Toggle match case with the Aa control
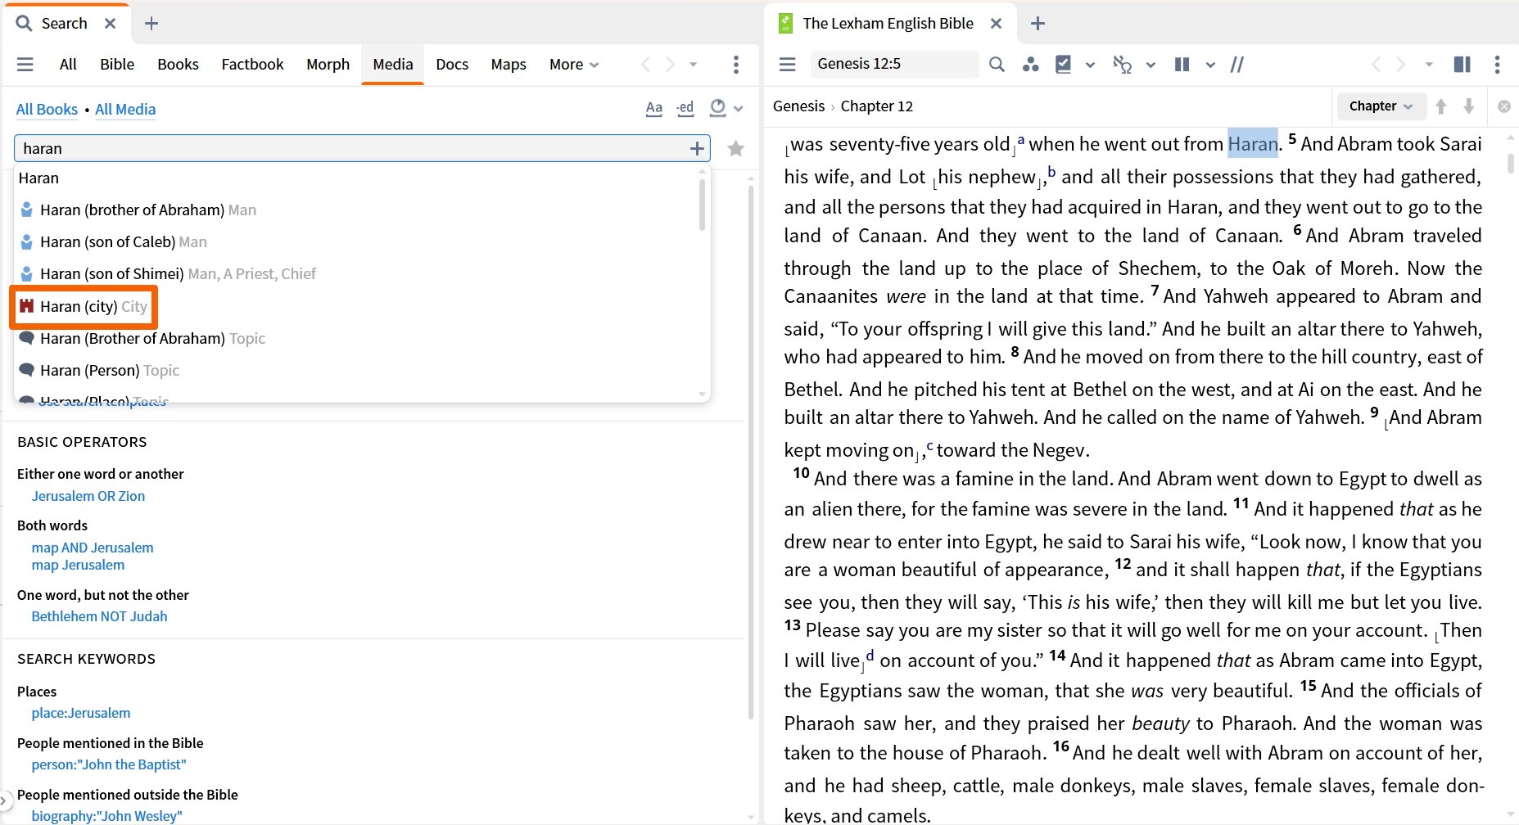Screen dimensions: 1519x825 click(x=653, y=108)
